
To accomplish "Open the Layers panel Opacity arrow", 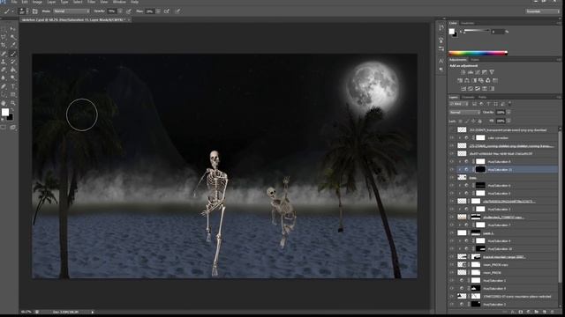I will click(508, 113).
